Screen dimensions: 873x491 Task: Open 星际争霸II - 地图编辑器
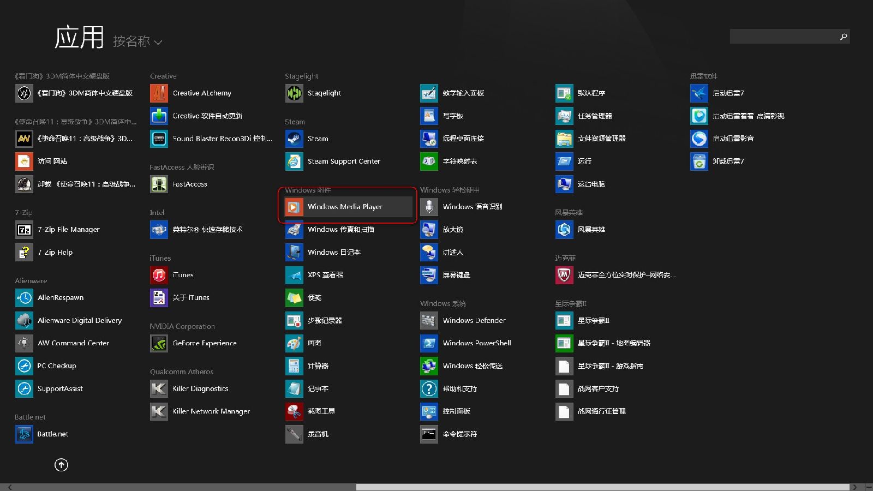coord(603,343)
